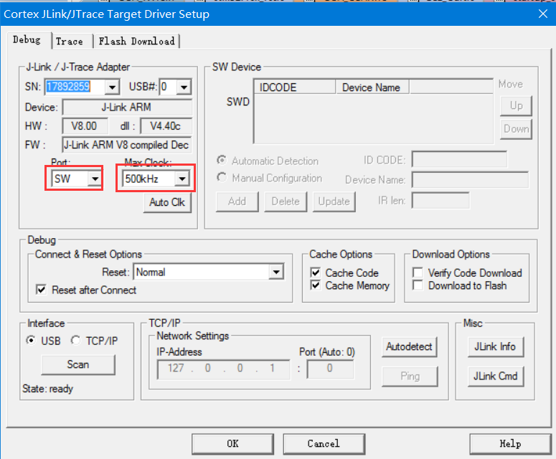The height and width of the screenshot is (459, 556).
Task: Confirm the dialog with OK
Action: click(233, 444)
